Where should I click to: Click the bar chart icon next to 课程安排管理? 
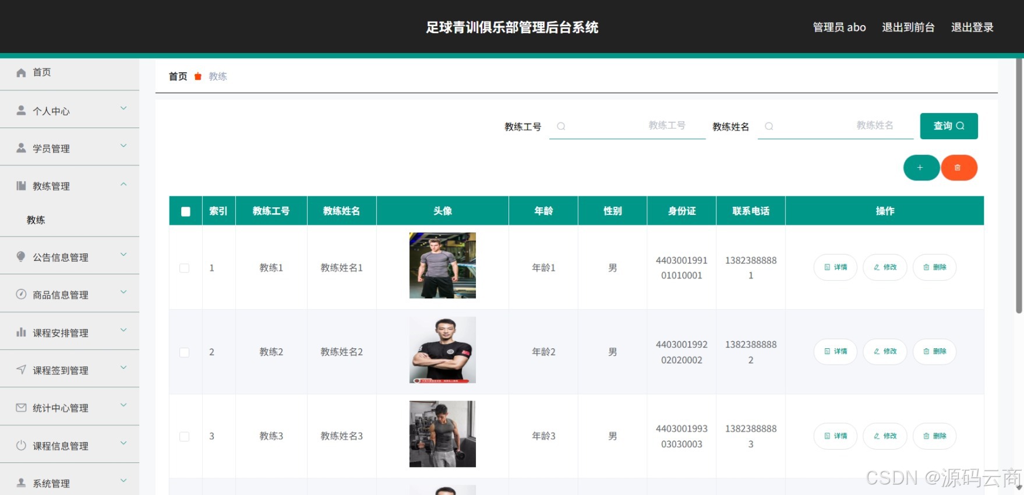point(21,332)
